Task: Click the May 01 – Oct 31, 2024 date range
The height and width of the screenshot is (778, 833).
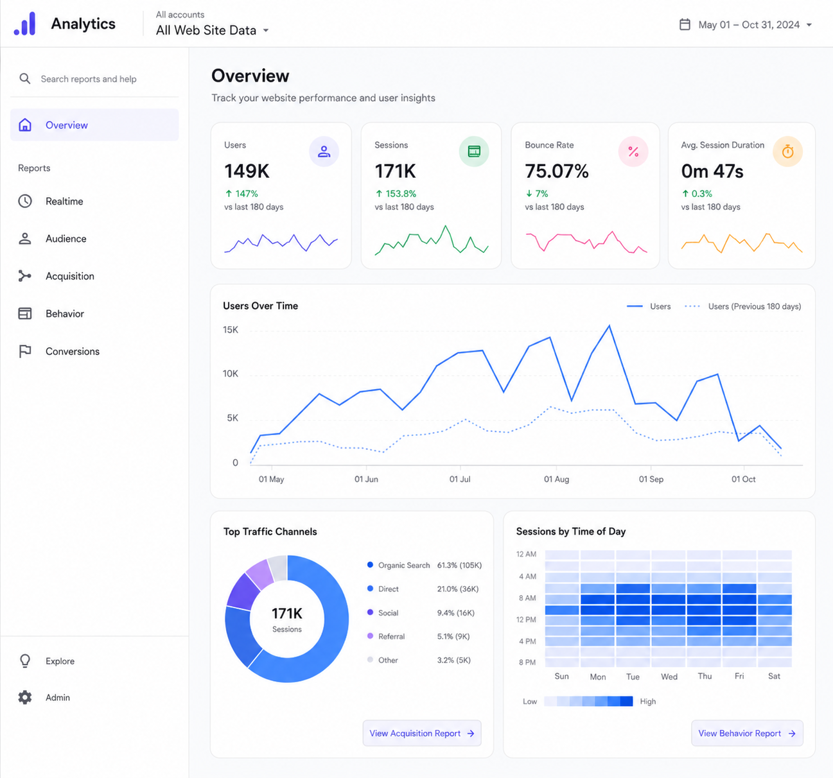Action: click(749, 25)
